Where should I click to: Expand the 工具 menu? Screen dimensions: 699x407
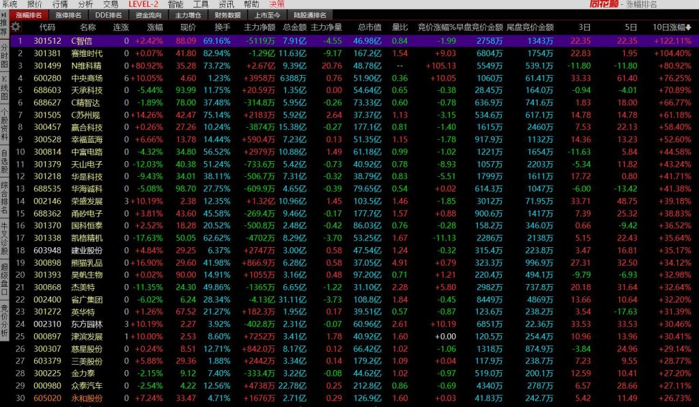tap(201, 4)
